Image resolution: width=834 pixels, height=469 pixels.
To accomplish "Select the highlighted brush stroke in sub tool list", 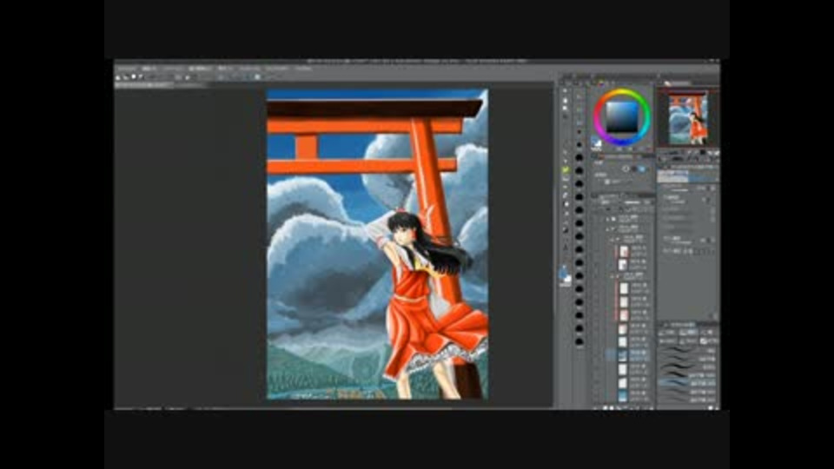I will [x=687, y=382].
